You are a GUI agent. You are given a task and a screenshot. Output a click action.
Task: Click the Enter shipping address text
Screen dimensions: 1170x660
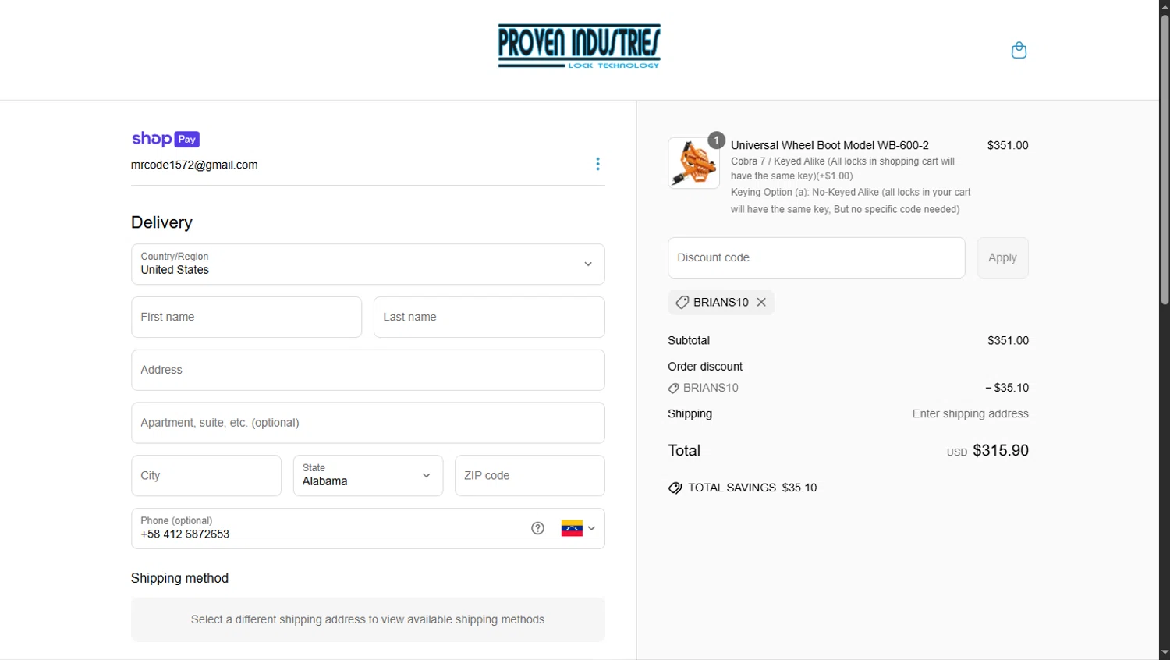coord(970,413)
